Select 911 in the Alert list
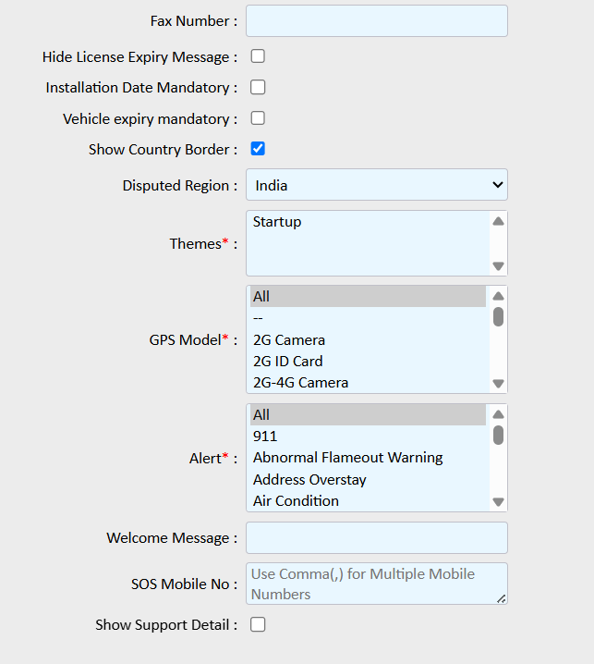594x664 pixels. tap(265, 436)
